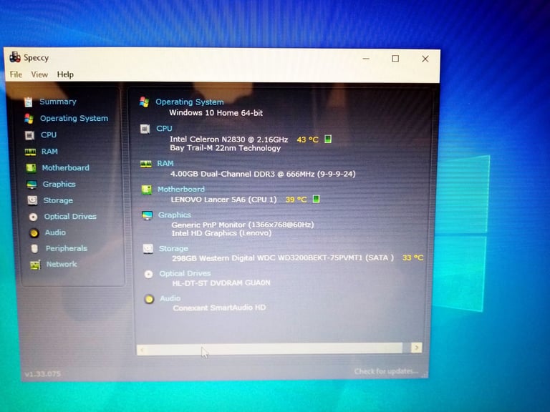Open the Motherboard heading link in summary
This screenshot has width=550, height=412.
(181, 189)
